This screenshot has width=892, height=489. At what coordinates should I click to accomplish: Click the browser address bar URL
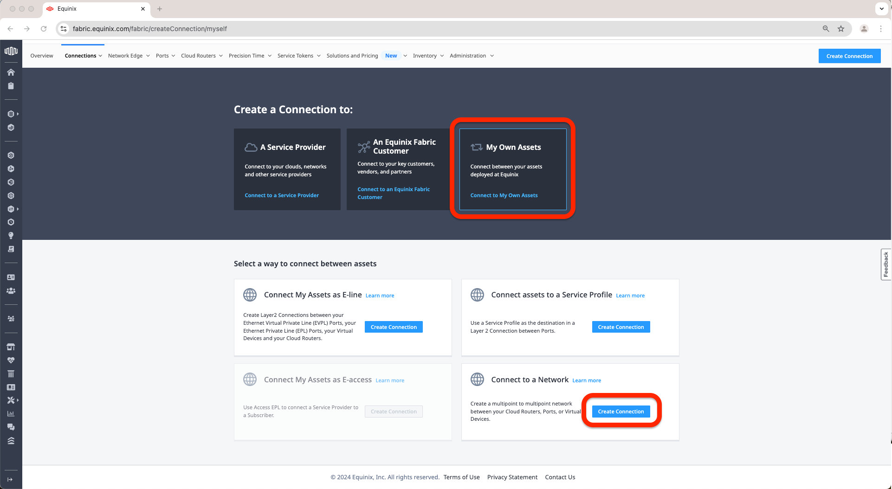click(x=150, y=29)
